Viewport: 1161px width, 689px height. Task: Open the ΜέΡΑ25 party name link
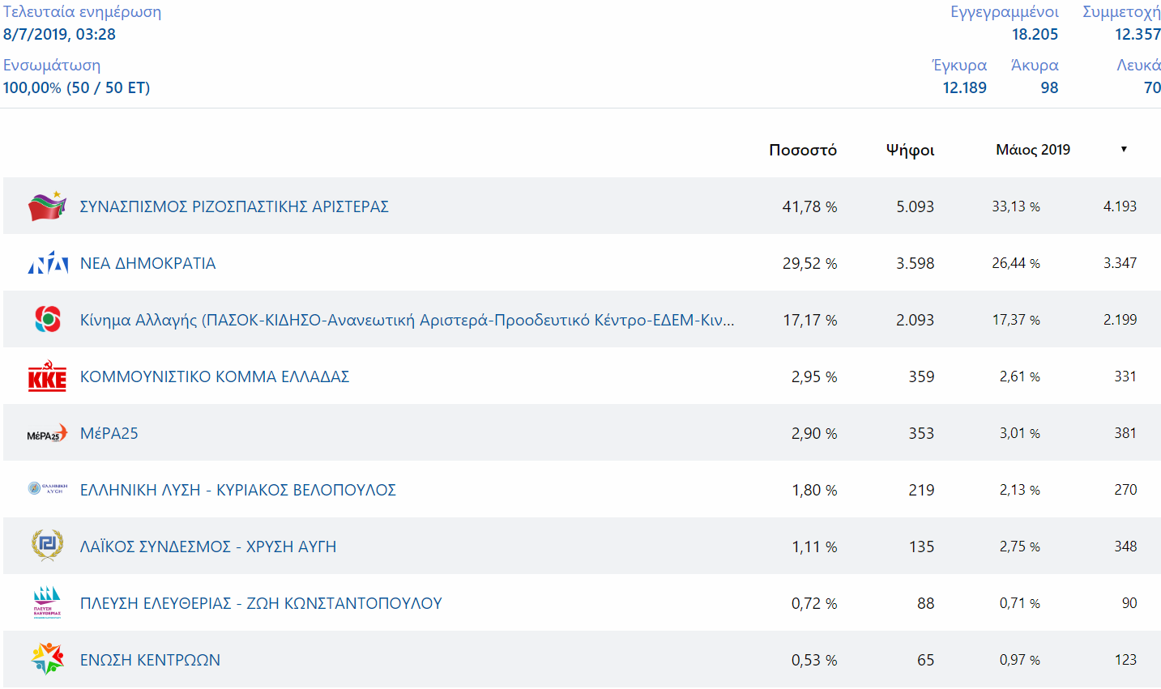point(109,433)
